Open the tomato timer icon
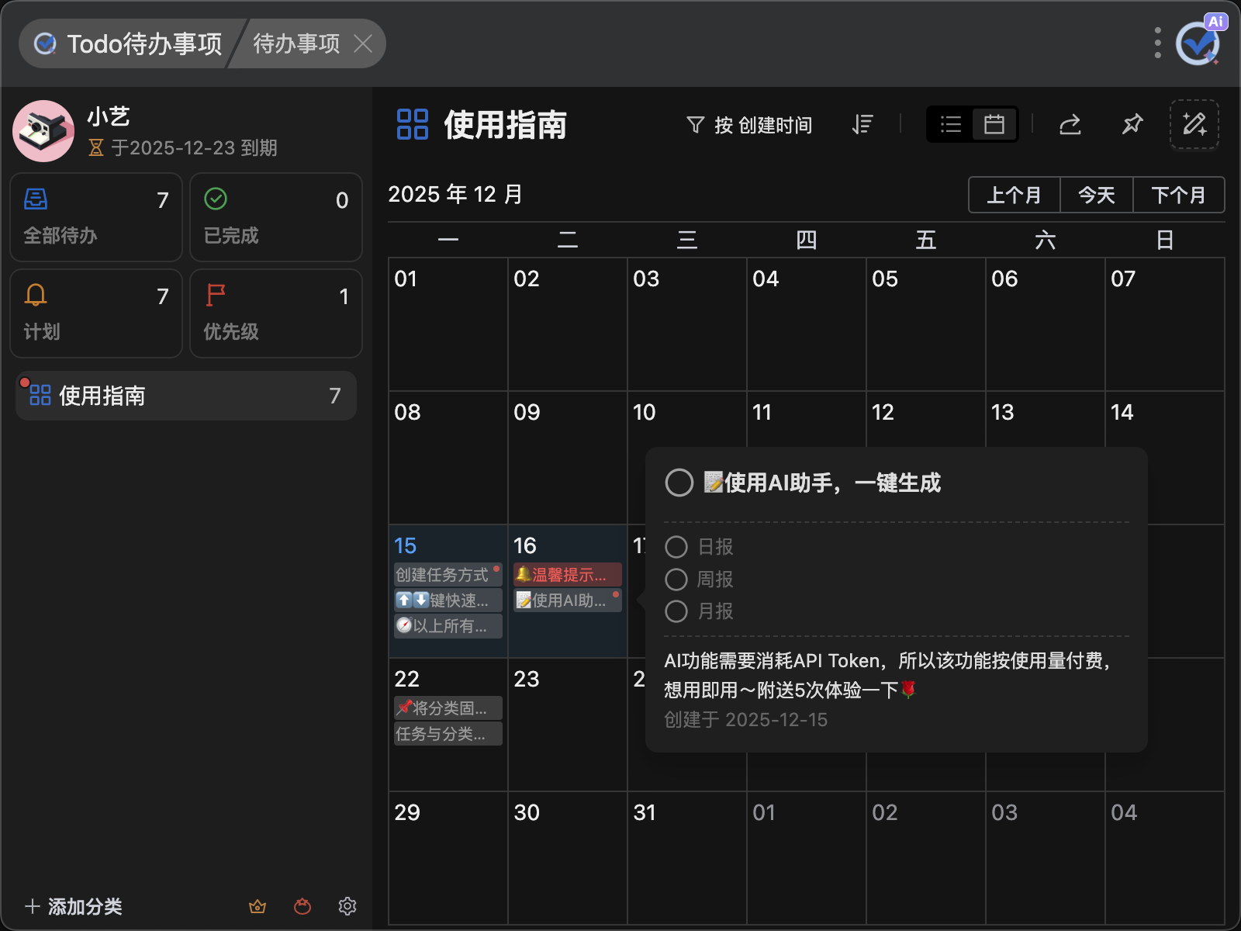Screen dimensions: 1241x931 (302, 906)
